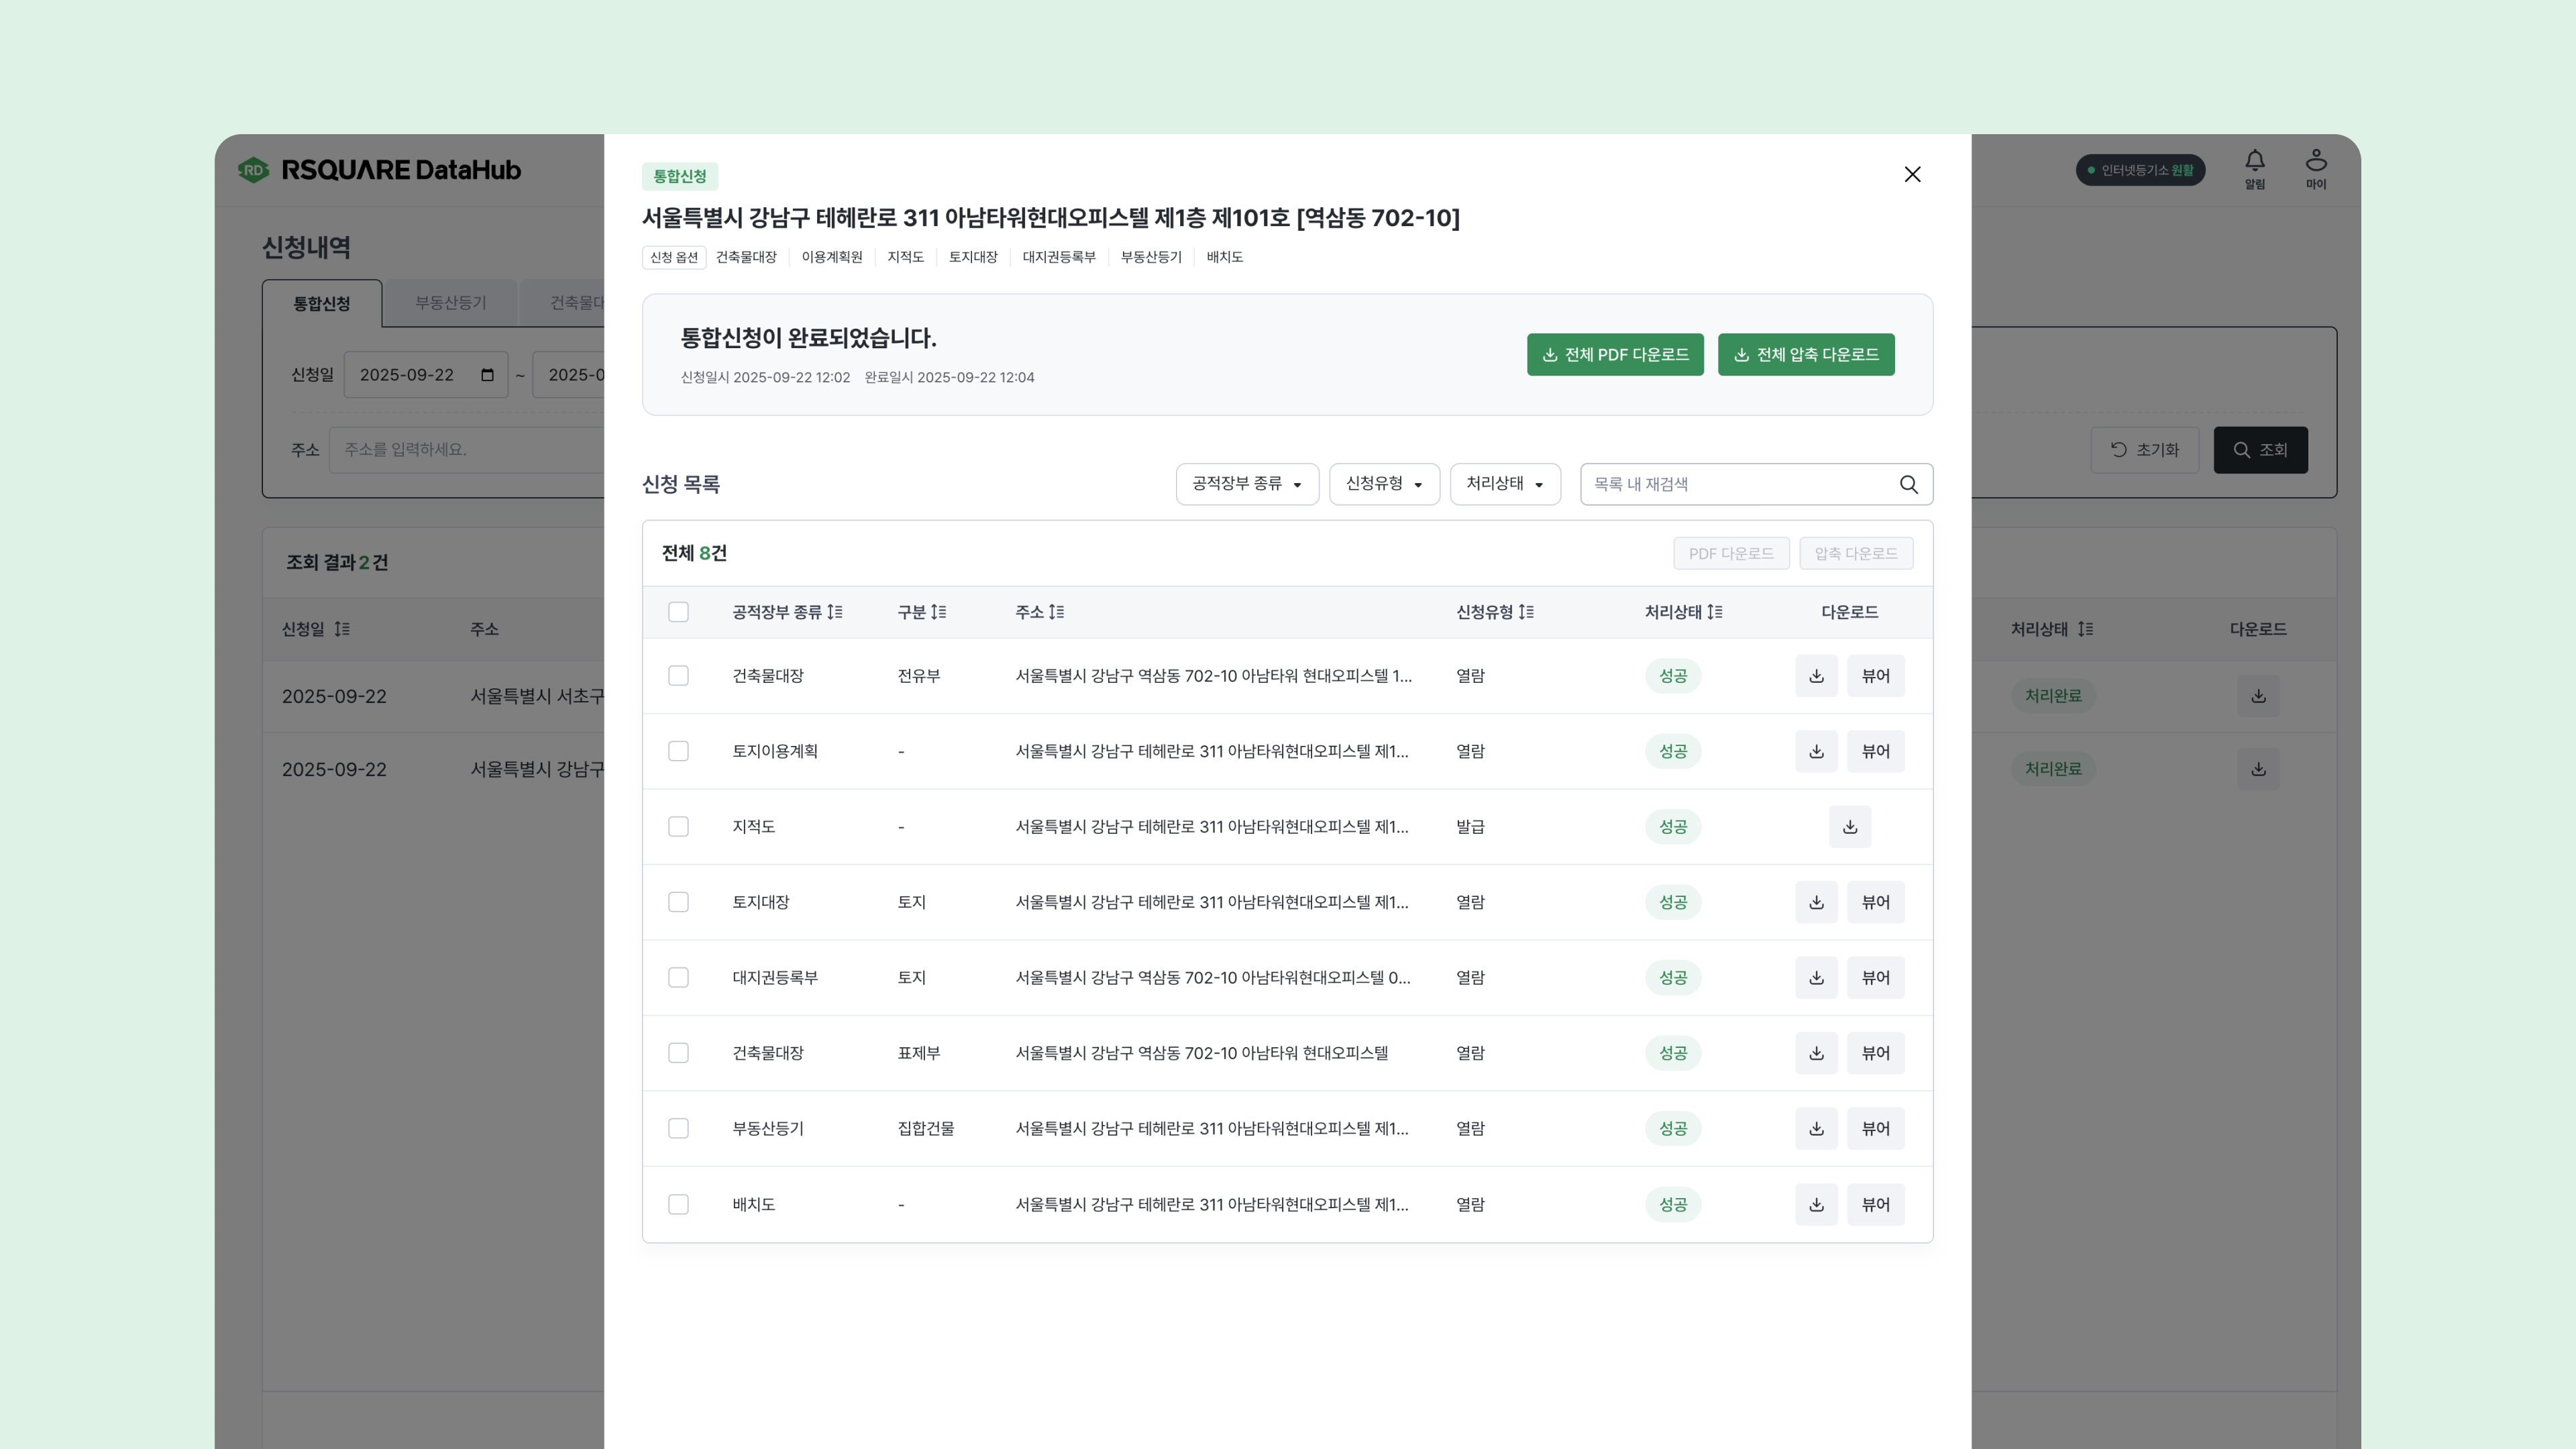This screenshot has width=2576, height=1449.
Task: Expand the 공적장부 종류 filter dropdown
Action: coord(1246,484)
